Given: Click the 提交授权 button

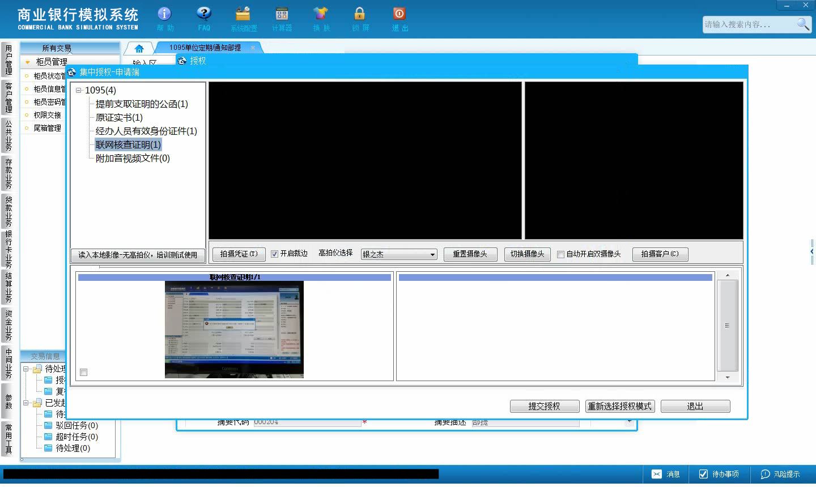Looking at the screenshot, I should (544, 406).
